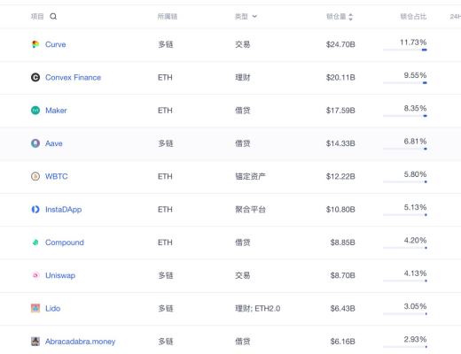Click the 交易 type in Uniswap row
461x354 pixels.
pos(243,276)
